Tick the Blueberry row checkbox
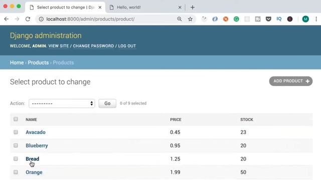 16,145
